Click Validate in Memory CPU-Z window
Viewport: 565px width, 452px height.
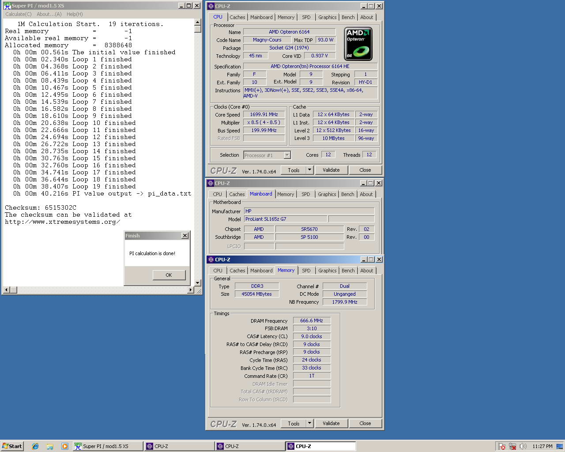pyautogui.click(x=331, y=423)
